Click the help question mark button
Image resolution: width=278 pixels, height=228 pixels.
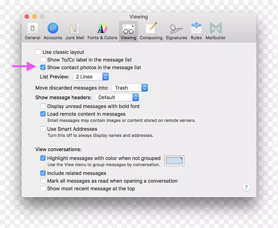coord(246,188)
